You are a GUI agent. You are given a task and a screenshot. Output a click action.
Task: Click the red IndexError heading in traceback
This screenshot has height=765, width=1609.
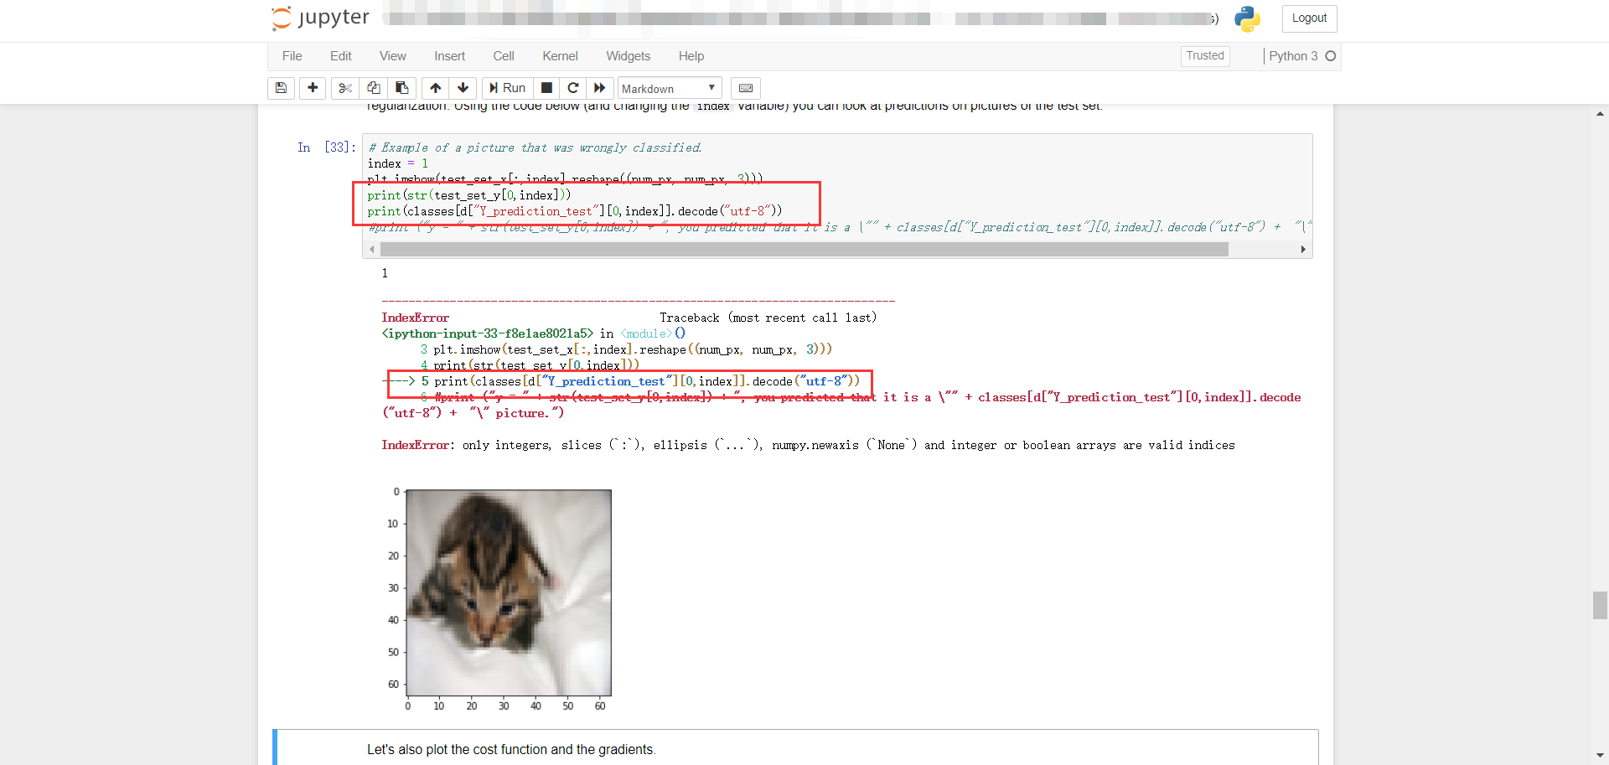coord(415,318)
